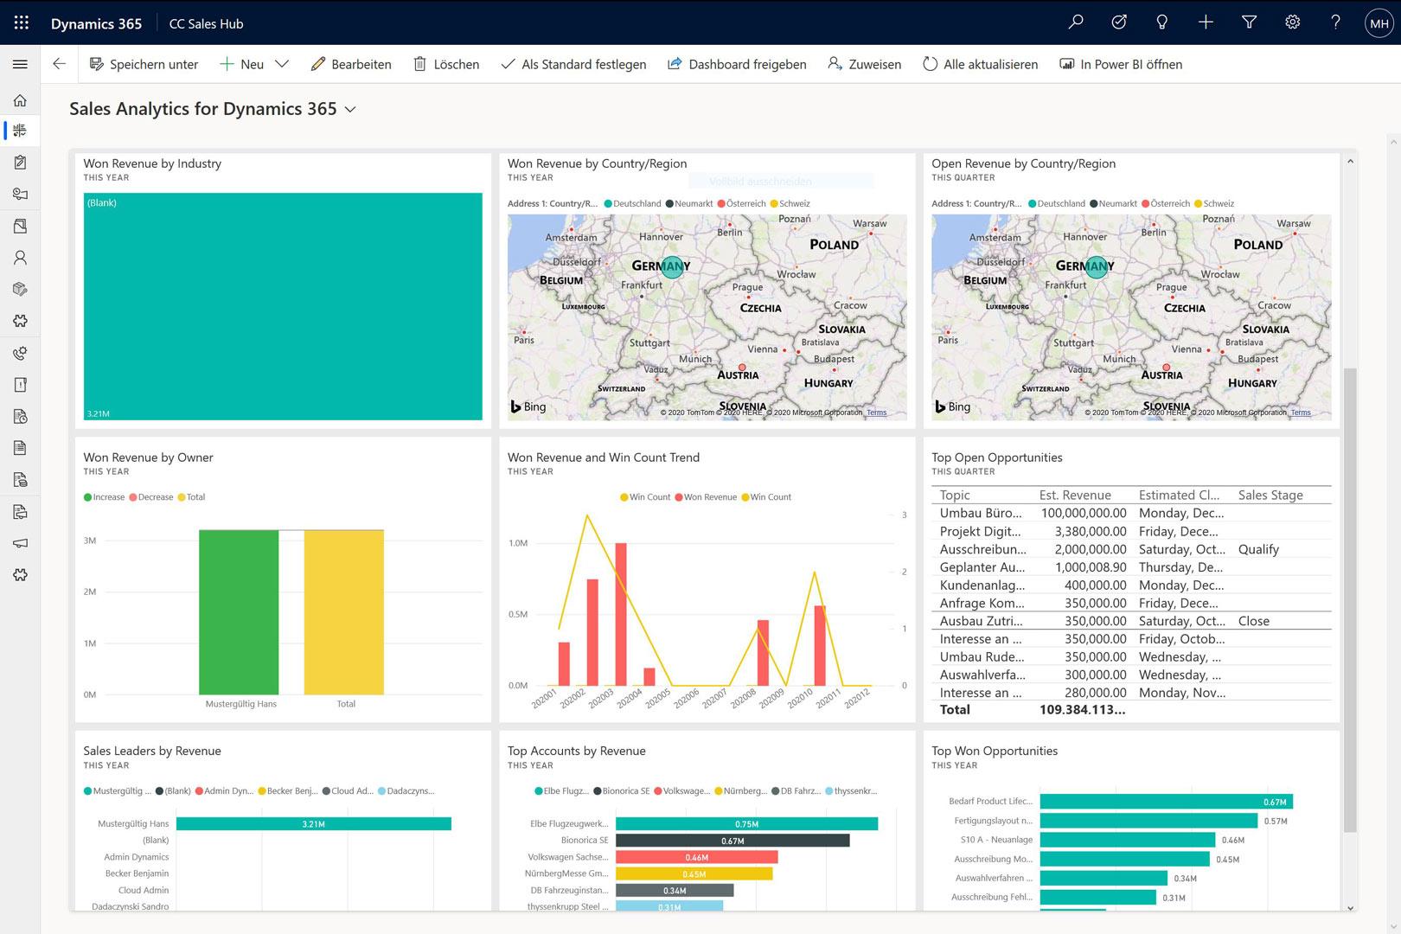Click the Terms link on Open Revenue map
Screen dimensions: 1401x934
(1301, 413)
